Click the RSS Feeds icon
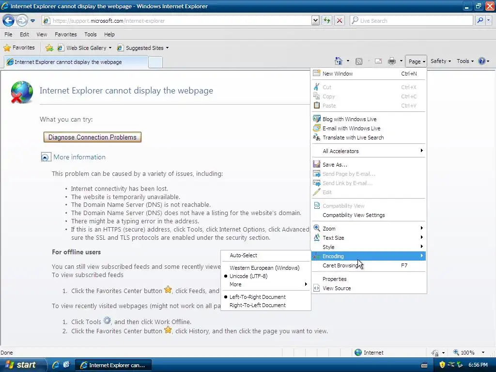496x372 pixels. [x=359, y=62]
